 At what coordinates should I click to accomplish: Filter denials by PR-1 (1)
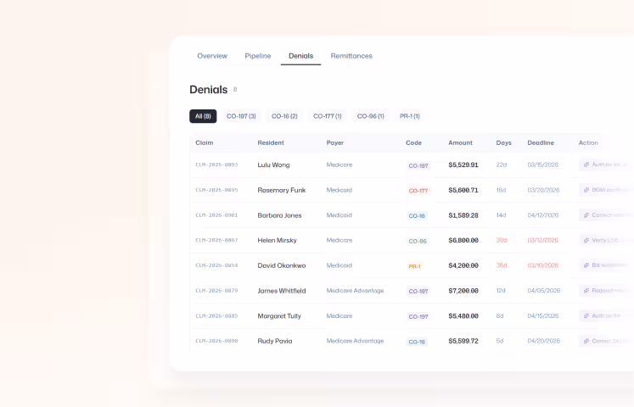(x=410, y=116)
